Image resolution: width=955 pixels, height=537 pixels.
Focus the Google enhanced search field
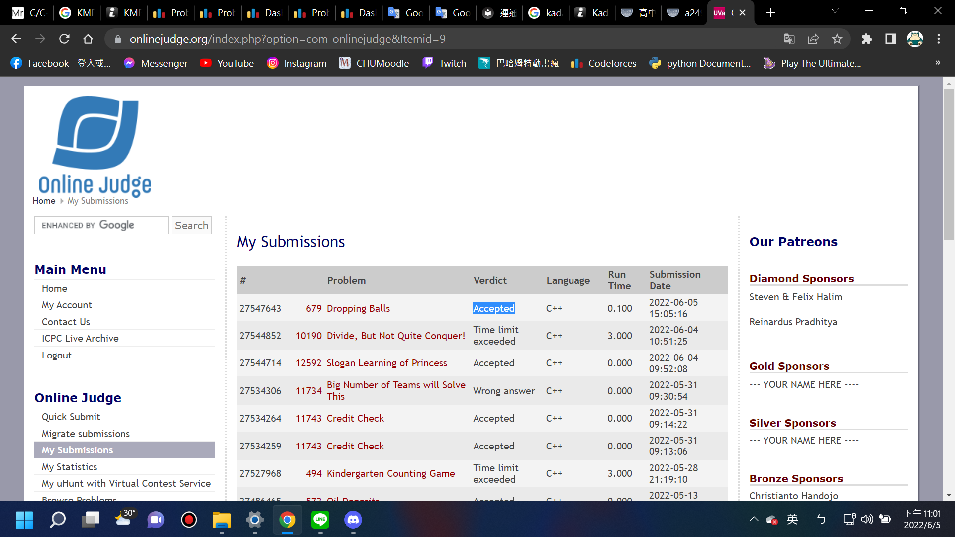click(x=101, y=225)
